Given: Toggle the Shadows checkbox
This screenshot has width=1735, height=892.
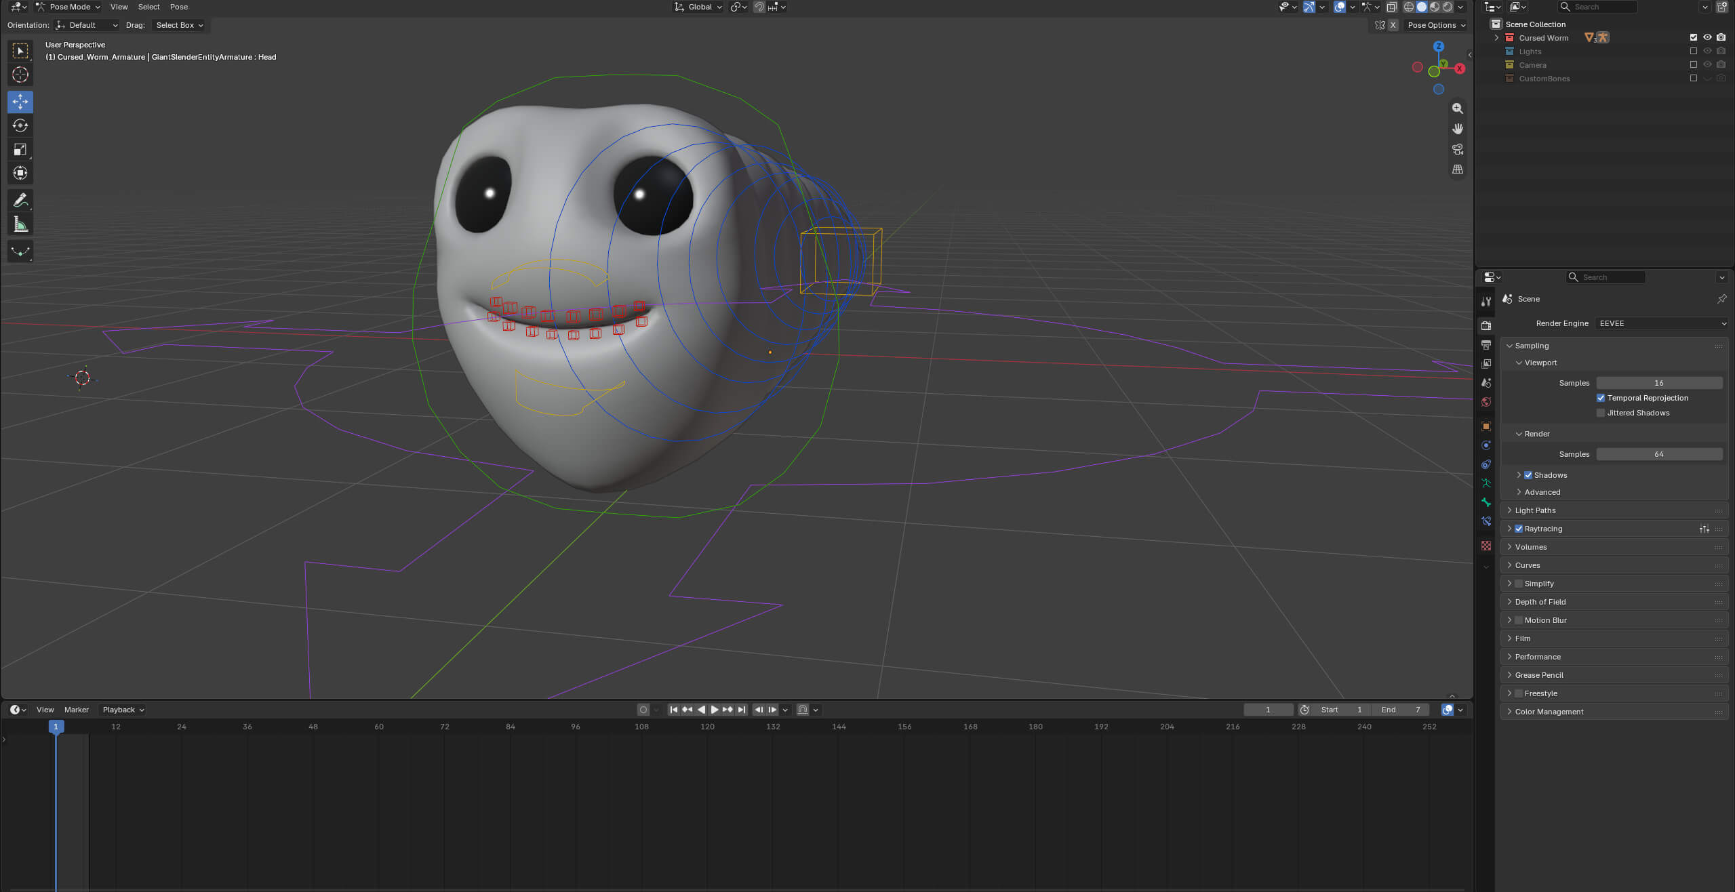Looking at the screenshot, I should click(x=1528, y=475).
